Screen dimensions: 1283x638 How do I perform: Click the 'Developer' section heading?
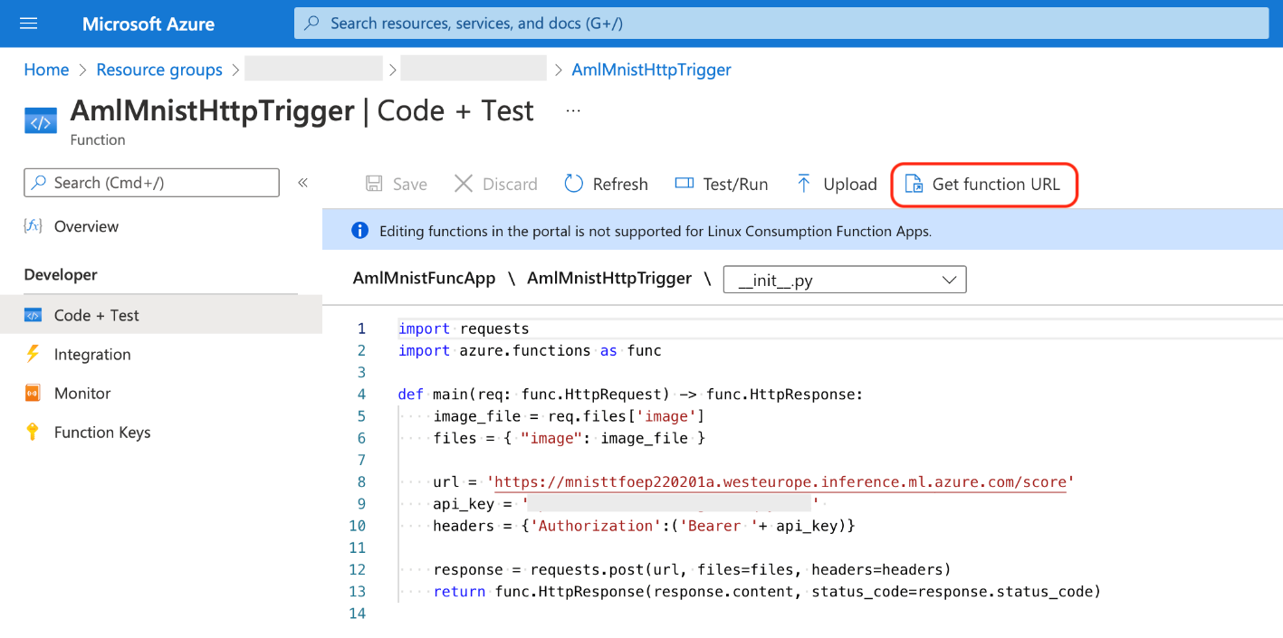[61, 274]
